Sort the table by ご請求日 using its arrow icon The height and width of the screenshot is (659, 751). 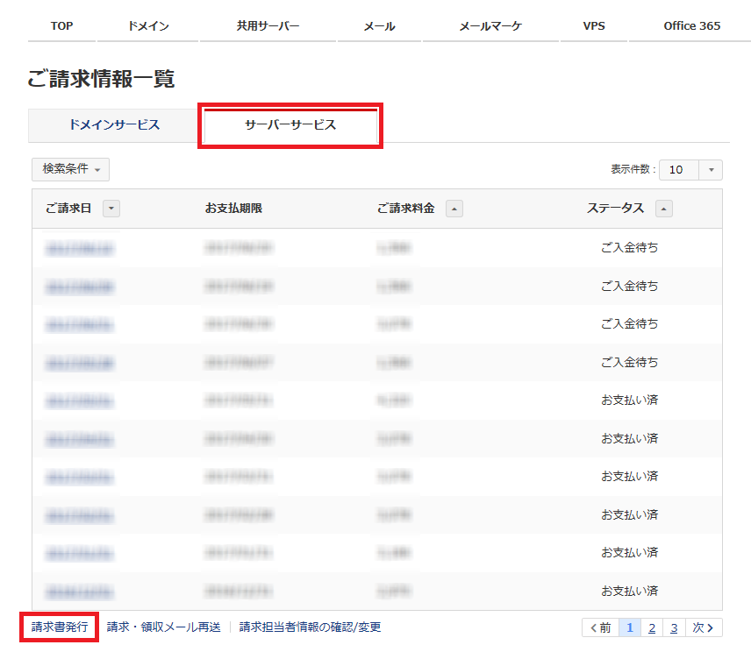[112, 209]
